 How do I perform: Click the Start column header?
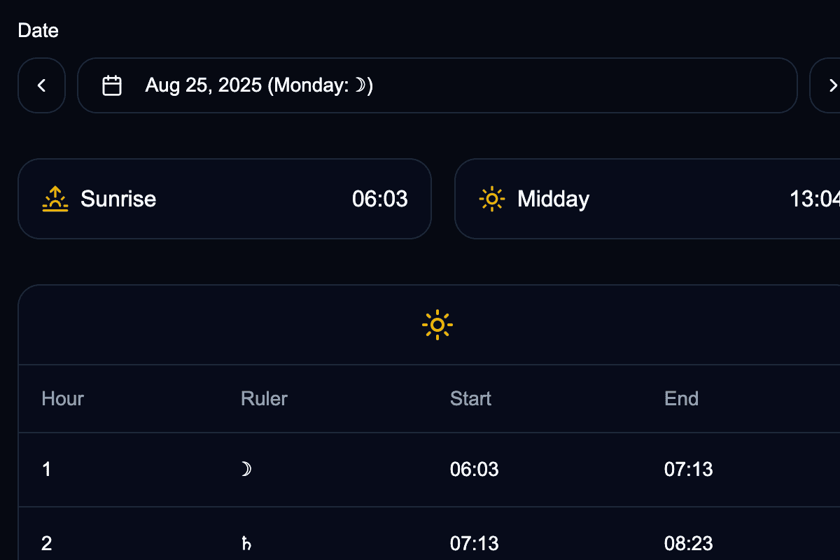(470, 399)
